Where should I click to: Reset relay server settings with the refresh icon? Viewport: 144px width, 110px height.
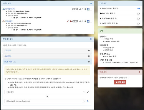[x=91, y=39]
